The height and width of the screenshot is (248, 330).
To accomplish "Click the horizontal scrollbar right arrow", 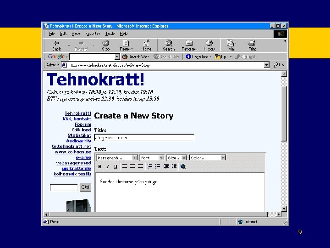I will point(279,214).
